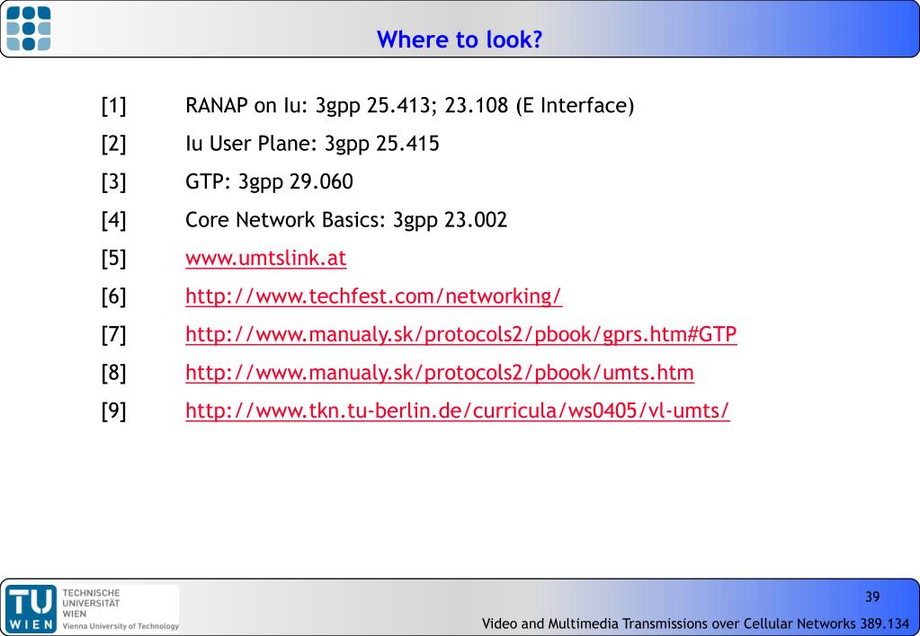Select the RANAP on Iu reference line
This screenshot has height=636, width=920.
(x=409, y=105)
